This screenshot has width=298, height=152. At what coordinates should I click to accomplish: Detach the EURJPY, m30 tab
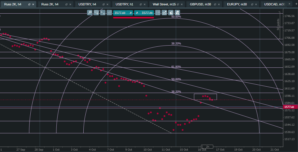click(252, 4)
